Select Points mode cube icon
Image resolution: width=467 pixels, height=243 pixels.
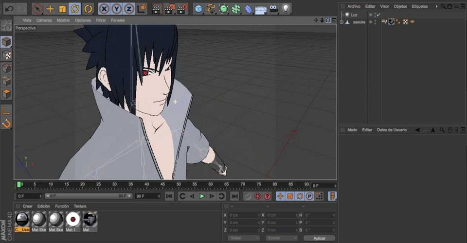point(6,69)
